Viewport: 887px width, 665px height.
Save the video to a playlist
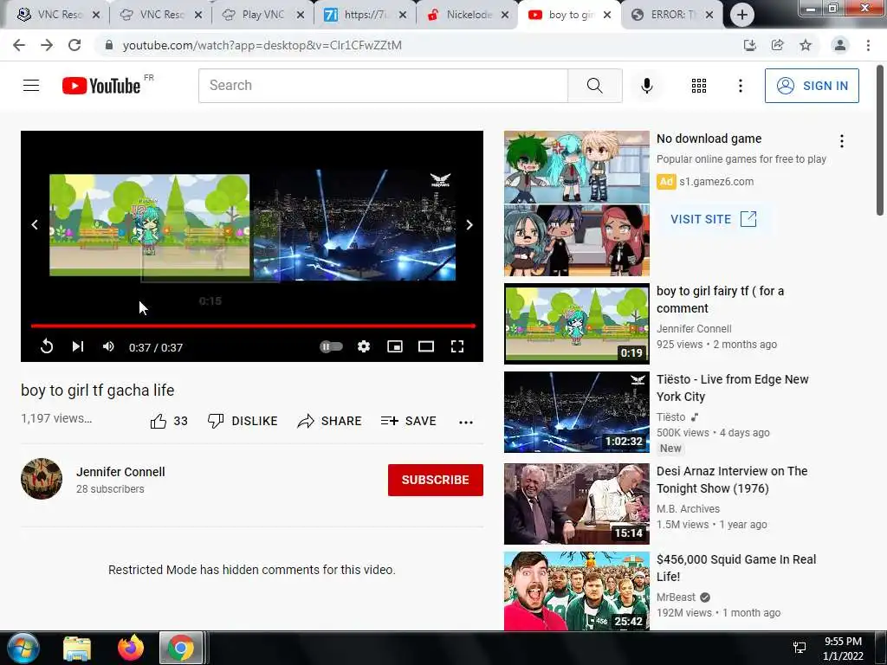coord(409,422)
